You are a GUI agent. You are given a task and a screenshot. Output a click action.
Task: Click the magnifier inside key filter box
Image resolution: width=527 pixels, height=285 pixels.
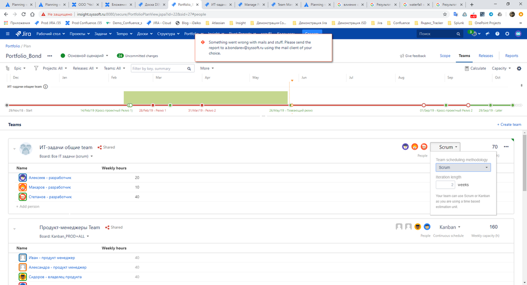[x=189, y=68]
